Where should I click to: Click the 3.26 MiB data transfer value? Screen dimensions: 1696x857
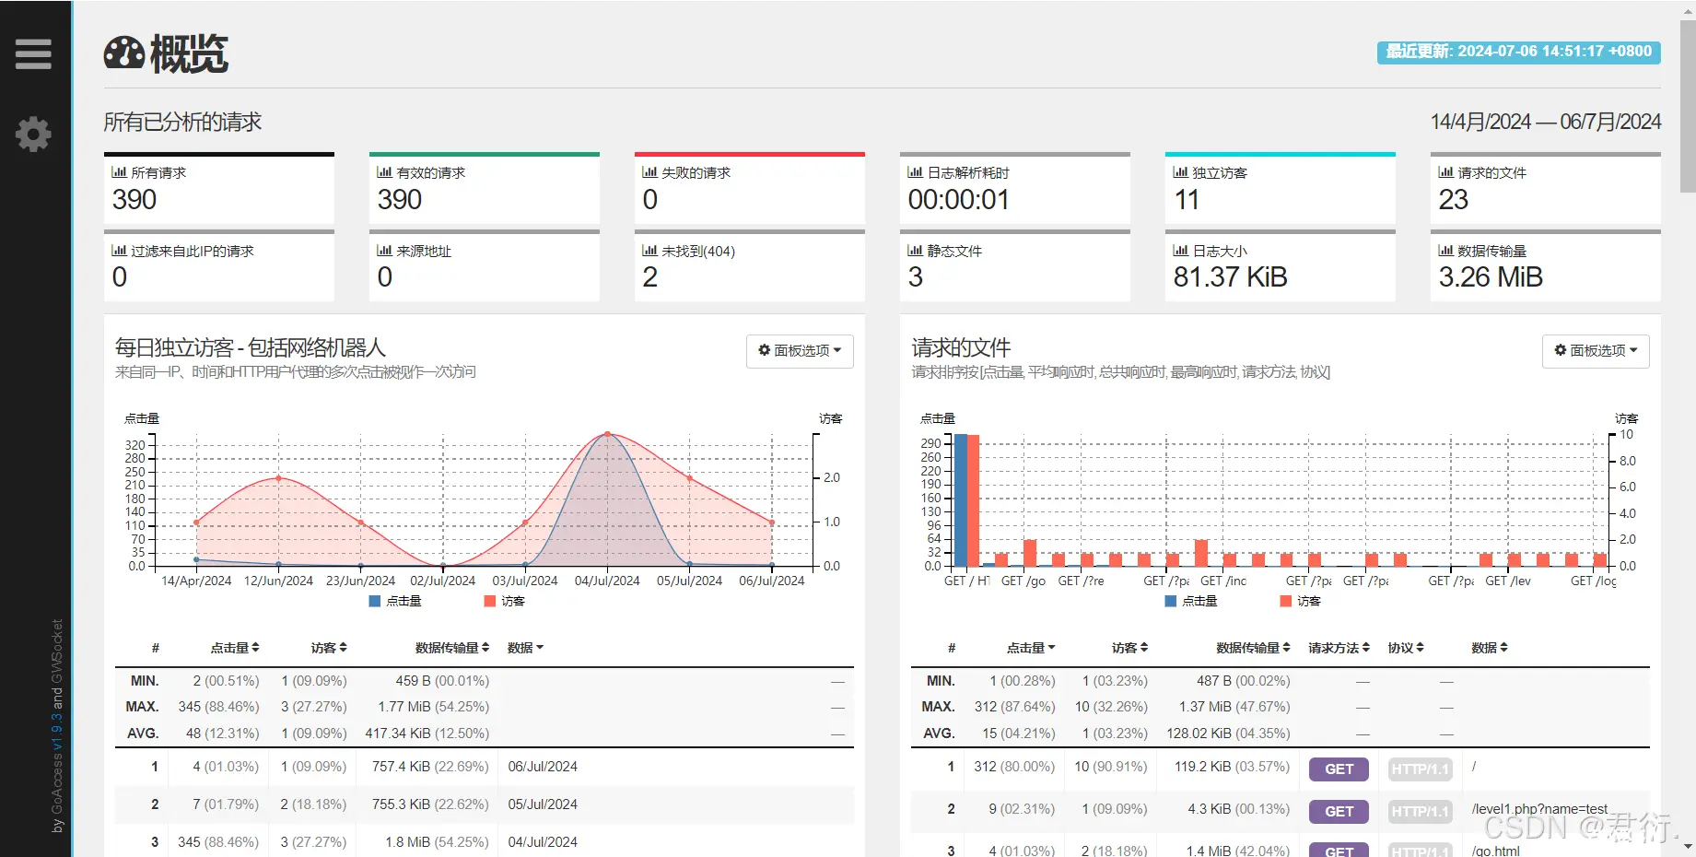(1490, 277)
